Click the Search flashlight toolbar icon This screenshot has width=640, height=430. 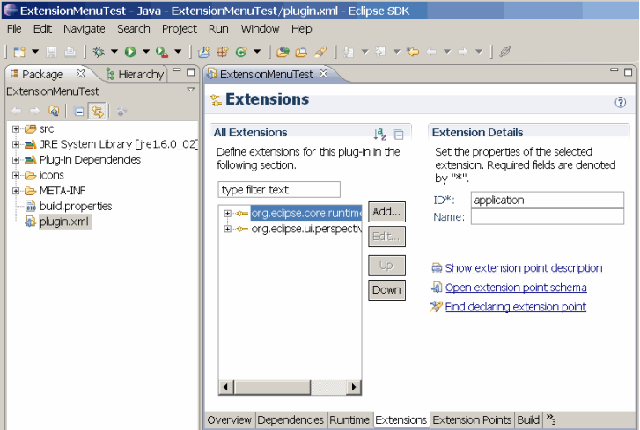tap(320, 52)
